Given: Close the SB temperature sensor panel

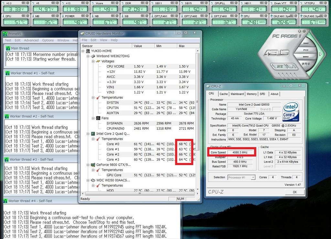Looking at the screenshot, I should coord(147,16).
